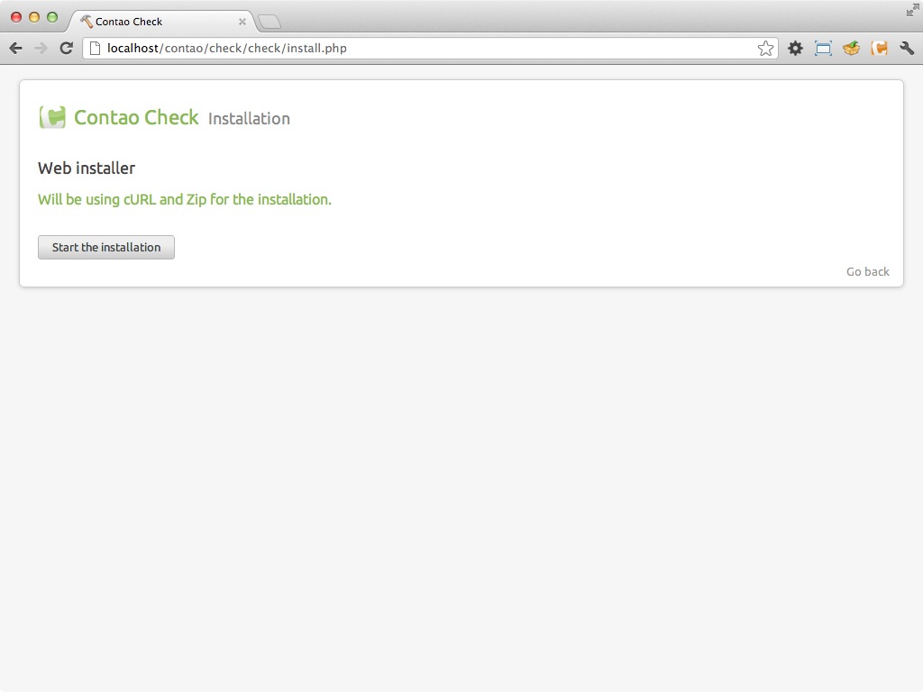Image resolution: width=923 pixels, height=692 pixels.
Task: Select the Contao Check browser tab
Action: tap(162, 22)
